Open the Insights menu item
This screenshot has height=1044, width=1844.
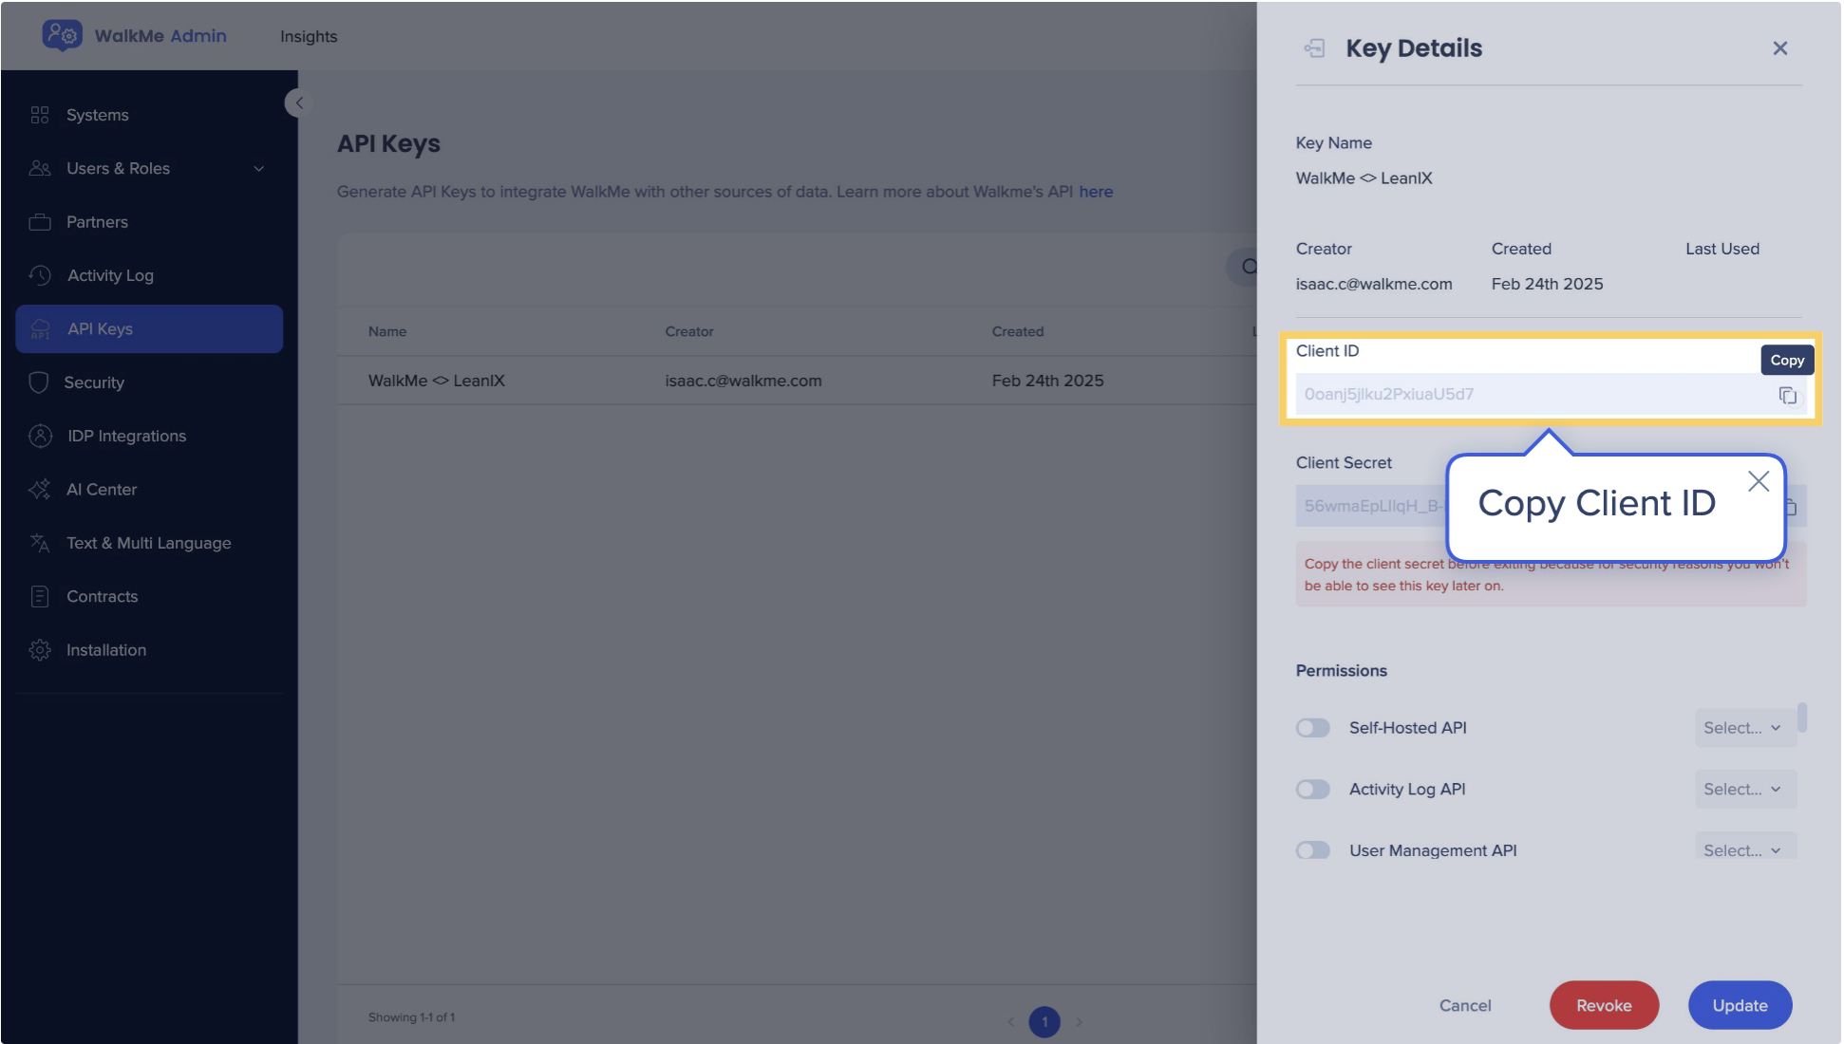[309, 36]
